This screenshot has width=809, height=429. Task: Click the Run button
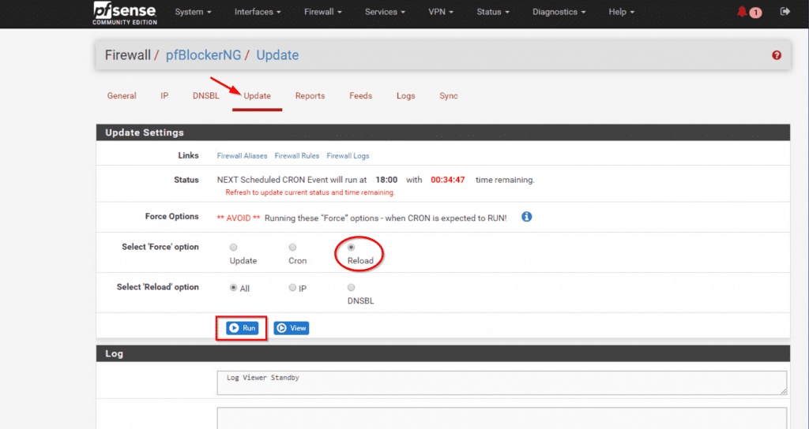click(x=242, y=328)
